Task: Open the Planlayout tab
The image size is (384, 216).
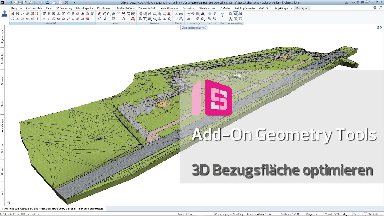Action: (302, 8)
